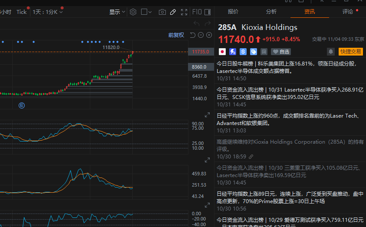Take a chart screenshot with camera icon
The height and width of the screenshot is (227, 366).
pos(162,12)
